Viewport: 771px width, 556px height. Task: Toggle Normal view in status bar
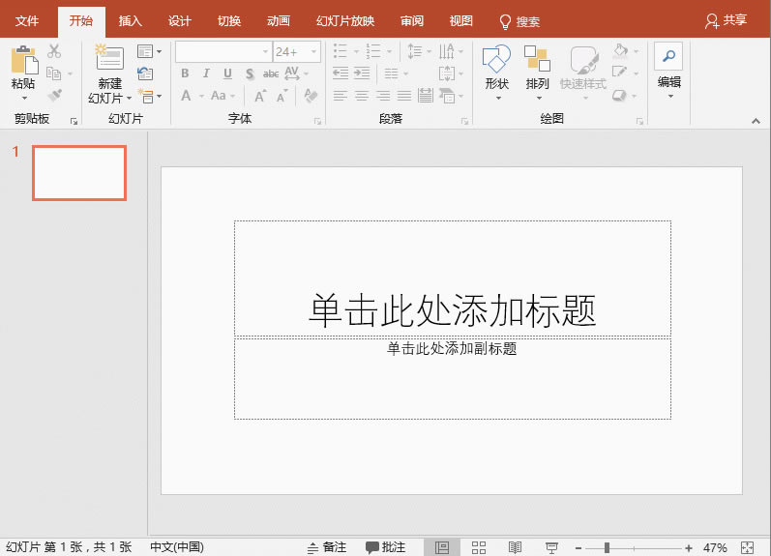click(x=442, y=547)
